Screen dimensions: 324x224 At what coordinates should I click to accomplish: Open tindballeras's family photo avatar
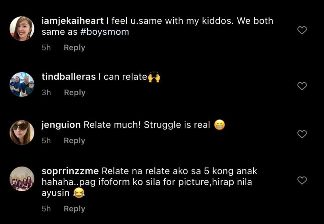pos(22,84)
